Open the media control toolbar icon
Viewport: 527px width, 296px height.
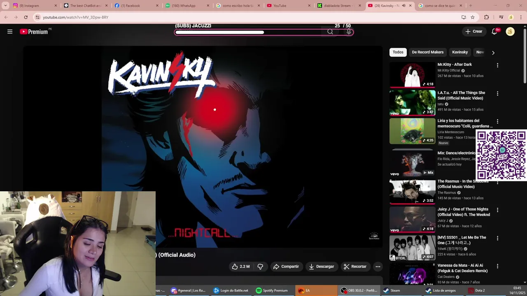501,17
